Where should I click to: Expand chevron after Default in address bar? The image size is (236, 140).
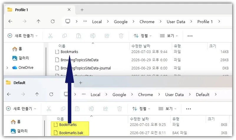click(216, 94)
